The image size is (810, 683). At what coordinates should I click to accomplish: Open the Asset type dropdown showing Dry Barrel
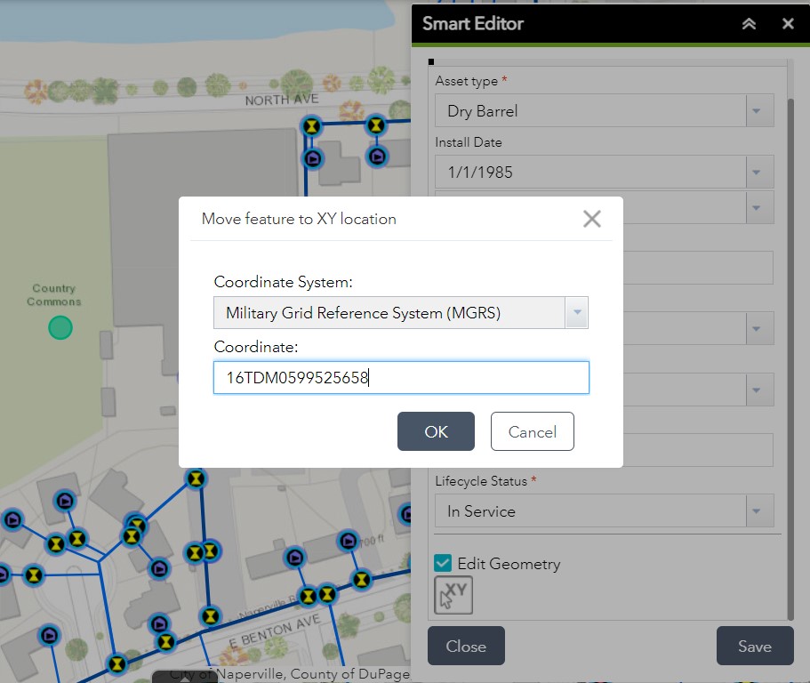pyautogui.click(x=758, y=110)
